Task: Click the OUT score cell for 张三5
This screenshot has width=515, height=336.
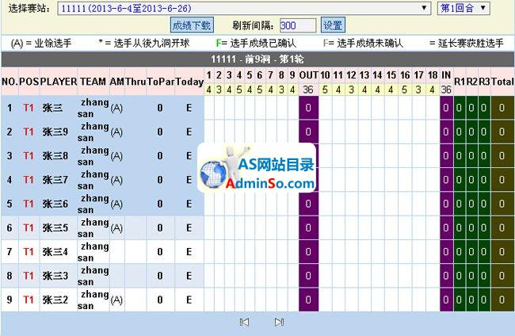Action: (x=308, y=227)
